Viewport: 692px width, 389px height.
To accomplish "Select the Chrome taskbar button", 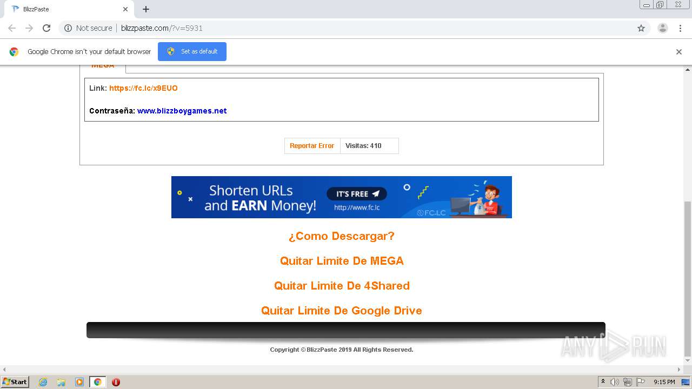I will coord(98,382).
